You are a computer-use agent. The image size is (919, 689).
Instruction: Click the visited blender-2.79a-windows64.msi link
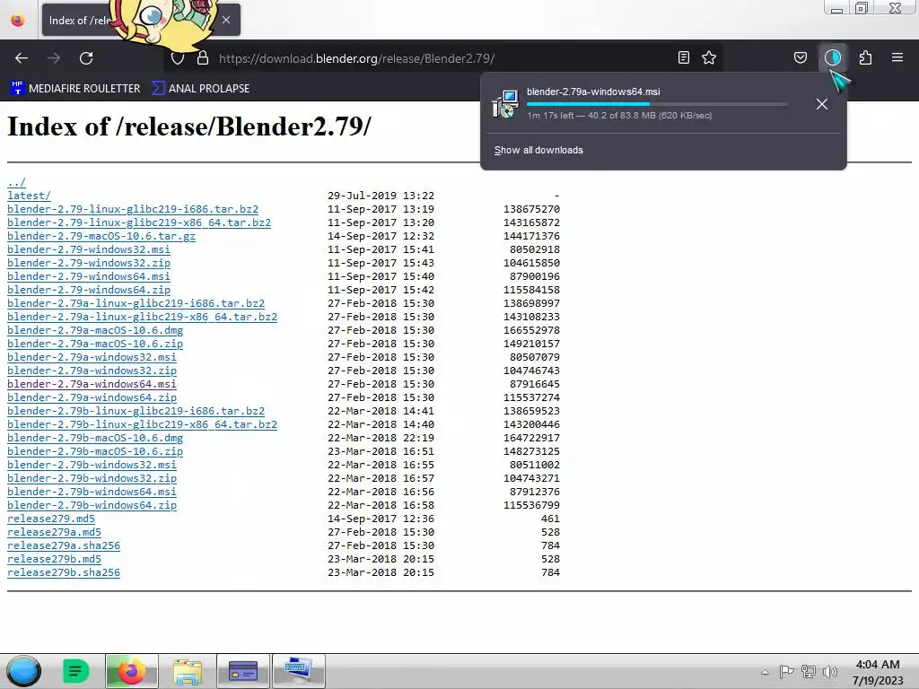(x=92, y=384)
